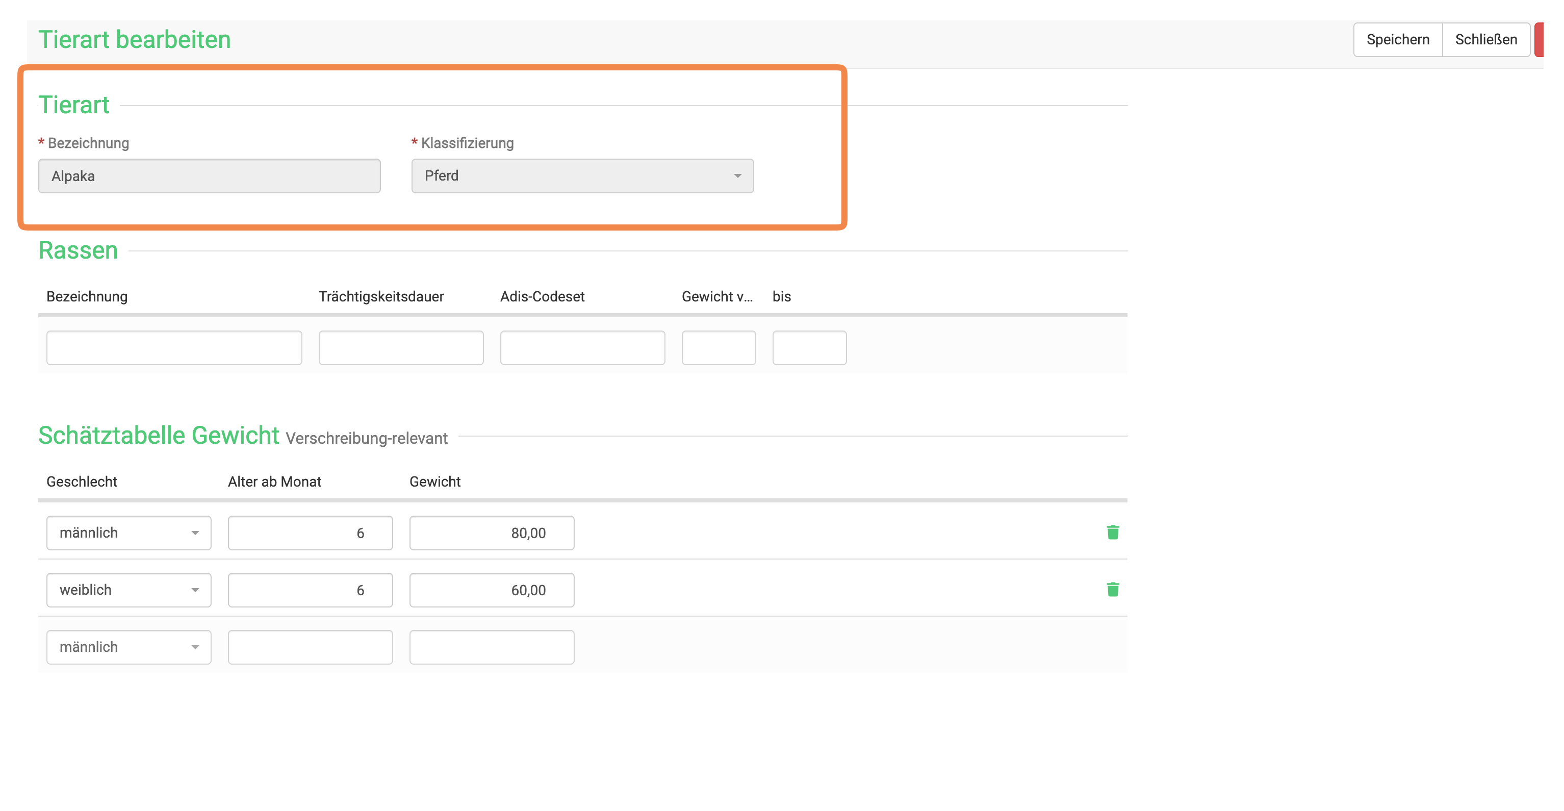This screenshot has width=1564, height=811.
Task: Click the red button beside Schließen
Action: 1539,39
